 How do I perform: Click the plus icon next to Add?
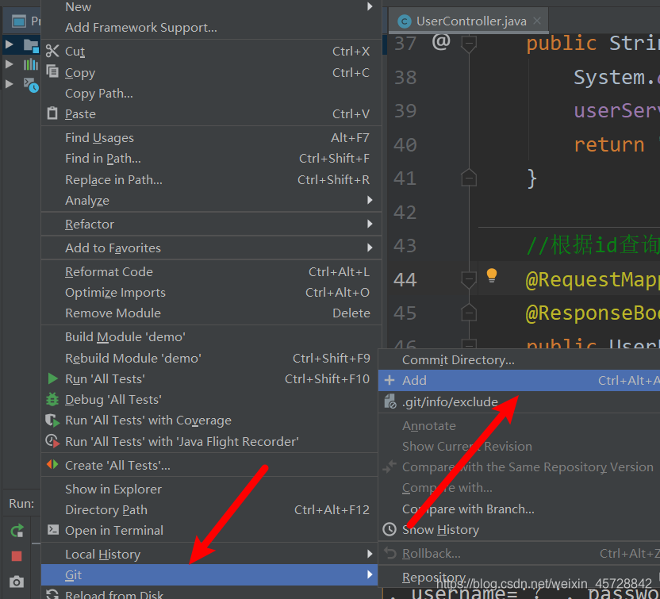pos(389,380)
